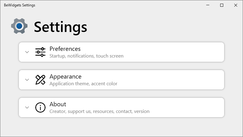Close the BeWidgets Settings window

pyautogui.click(x=236, y=5)
